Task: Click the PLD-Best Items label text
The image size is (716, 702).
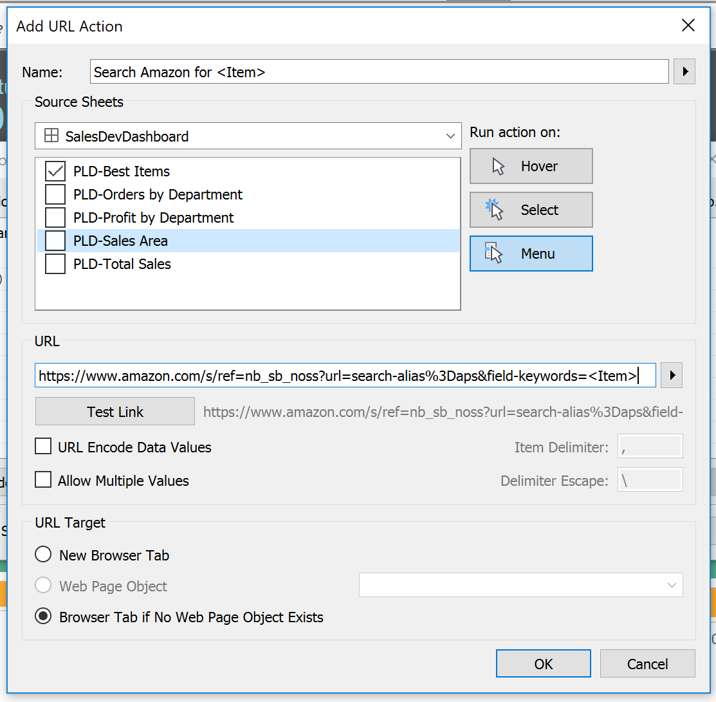Action: (x=122, y=171)
